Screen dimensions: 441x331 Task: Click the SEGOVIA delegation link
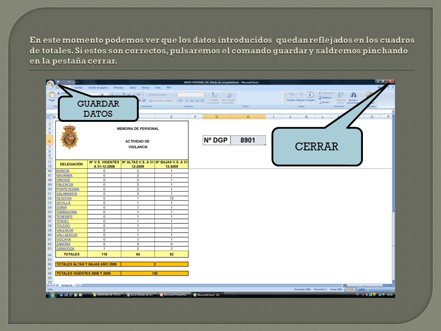(64, 199)
